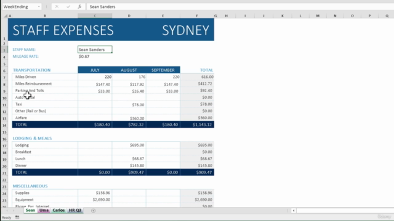Click the Cancel (X) formula bar icon

pyautogui.click(x=57, y=7)
